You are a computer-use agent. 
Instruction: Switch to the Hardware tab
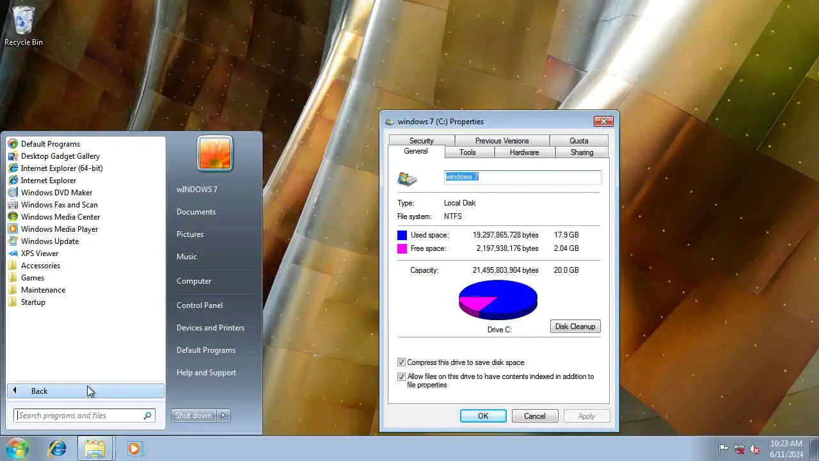pyautogui.click(x=524, y=152)
